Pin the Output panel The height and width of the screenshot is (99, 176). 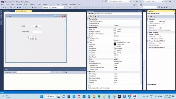pos(83,70)
